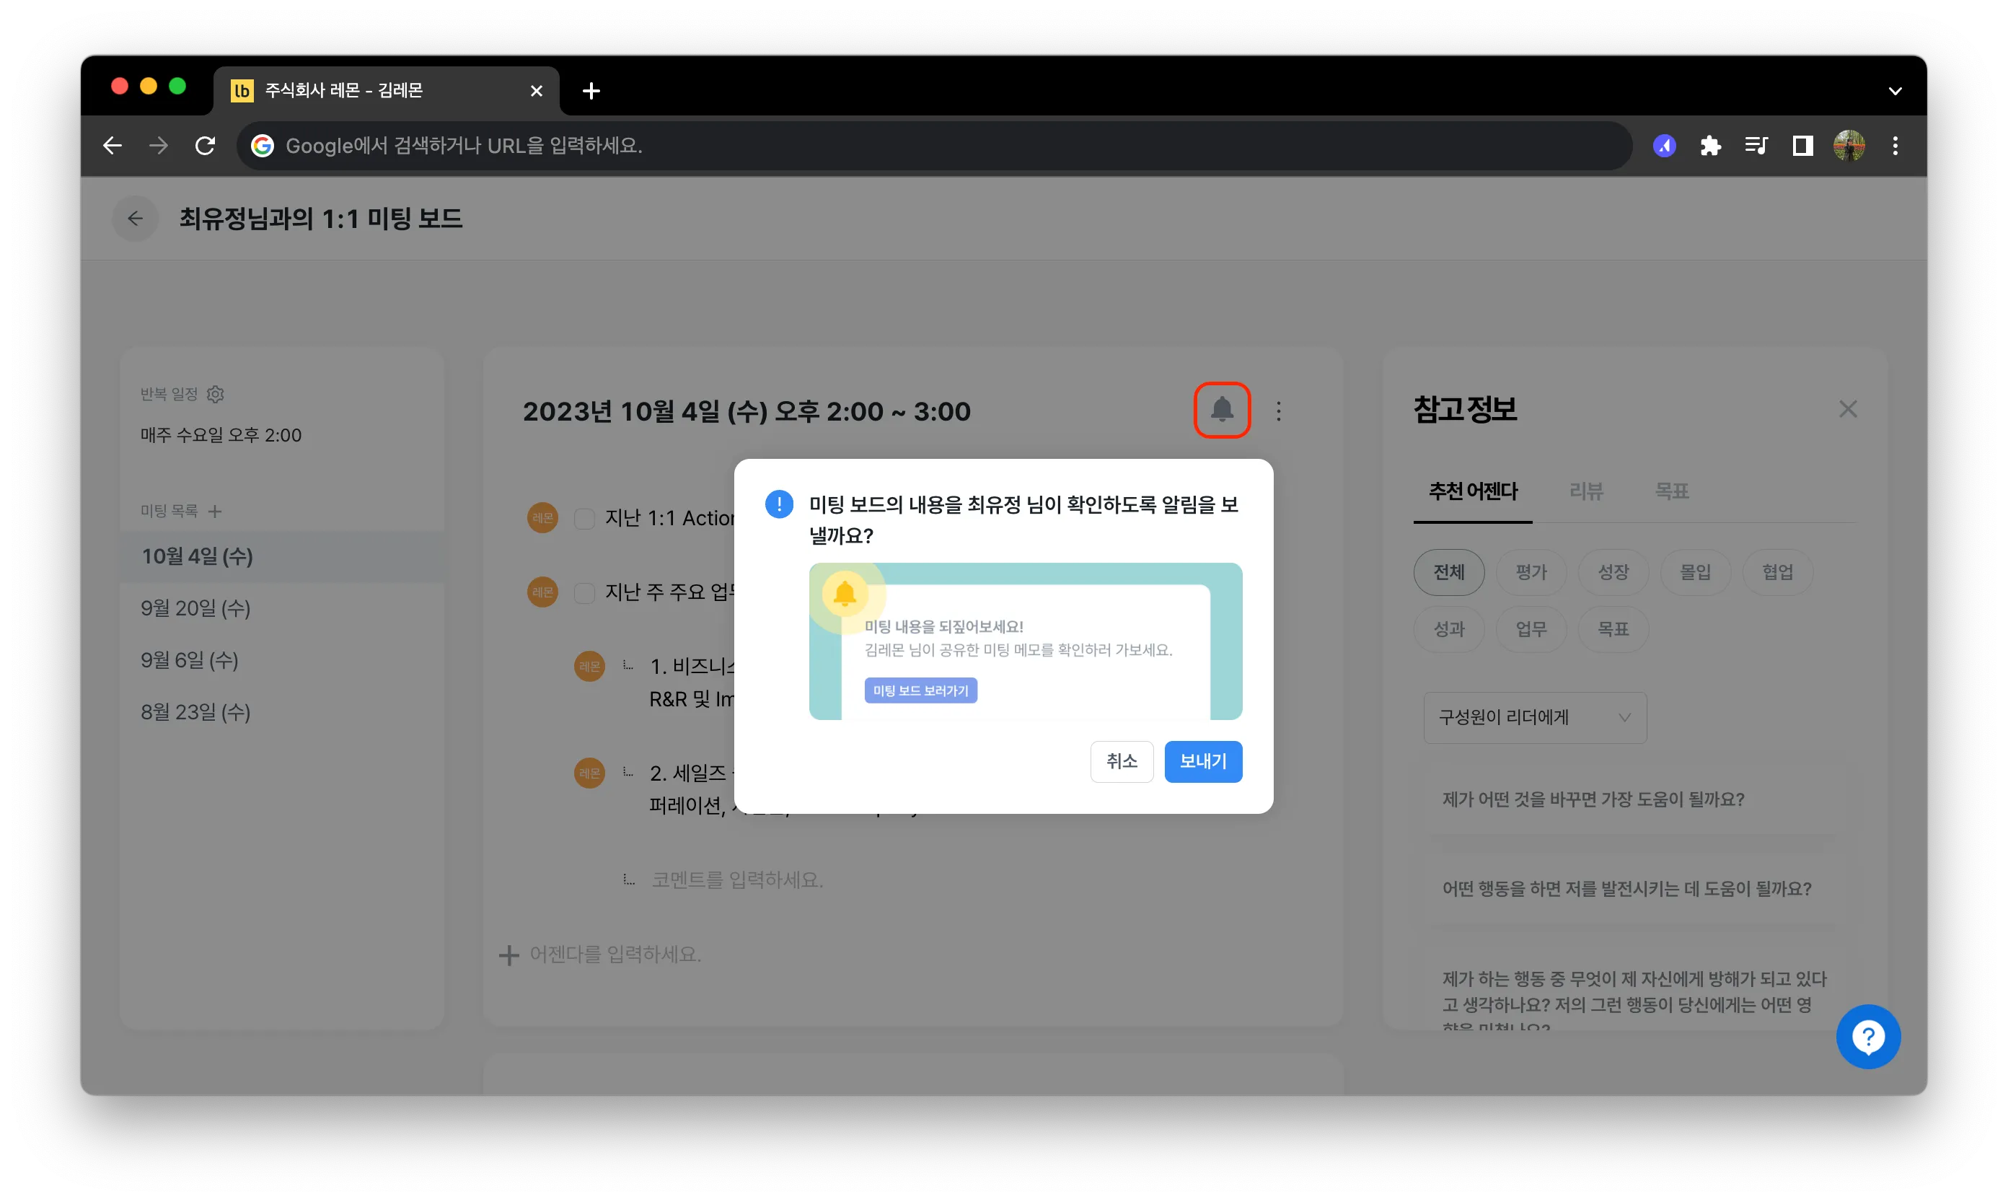This screenshot has width=2008, height=1202.
Task: Click the 보내기 button in dialog
Action: pyautogui.click(x=1202, y=761)
